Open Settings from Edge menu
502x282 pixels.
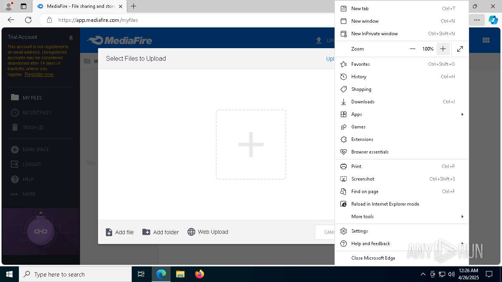pyautogui.click(x=402, y=231)
